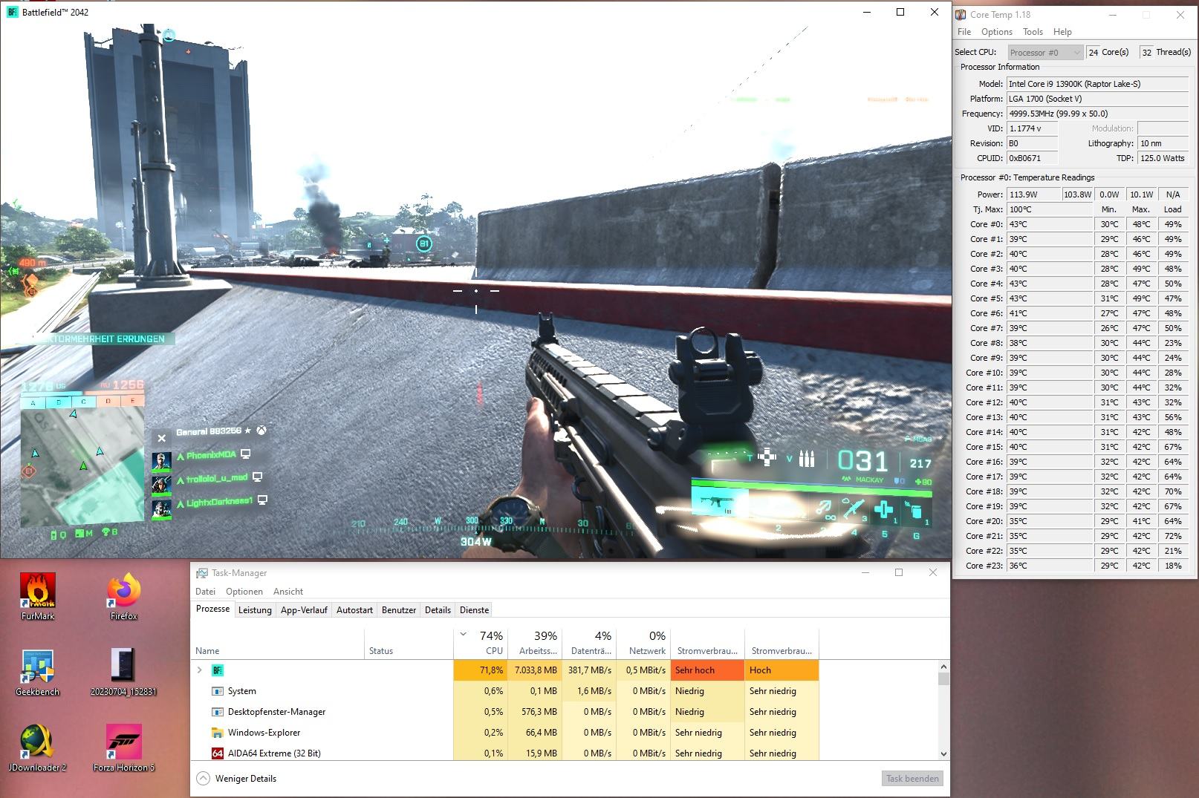Click the Model field Intel Core i9 13900K
1199x798 pixels.
click(1098, 84)
